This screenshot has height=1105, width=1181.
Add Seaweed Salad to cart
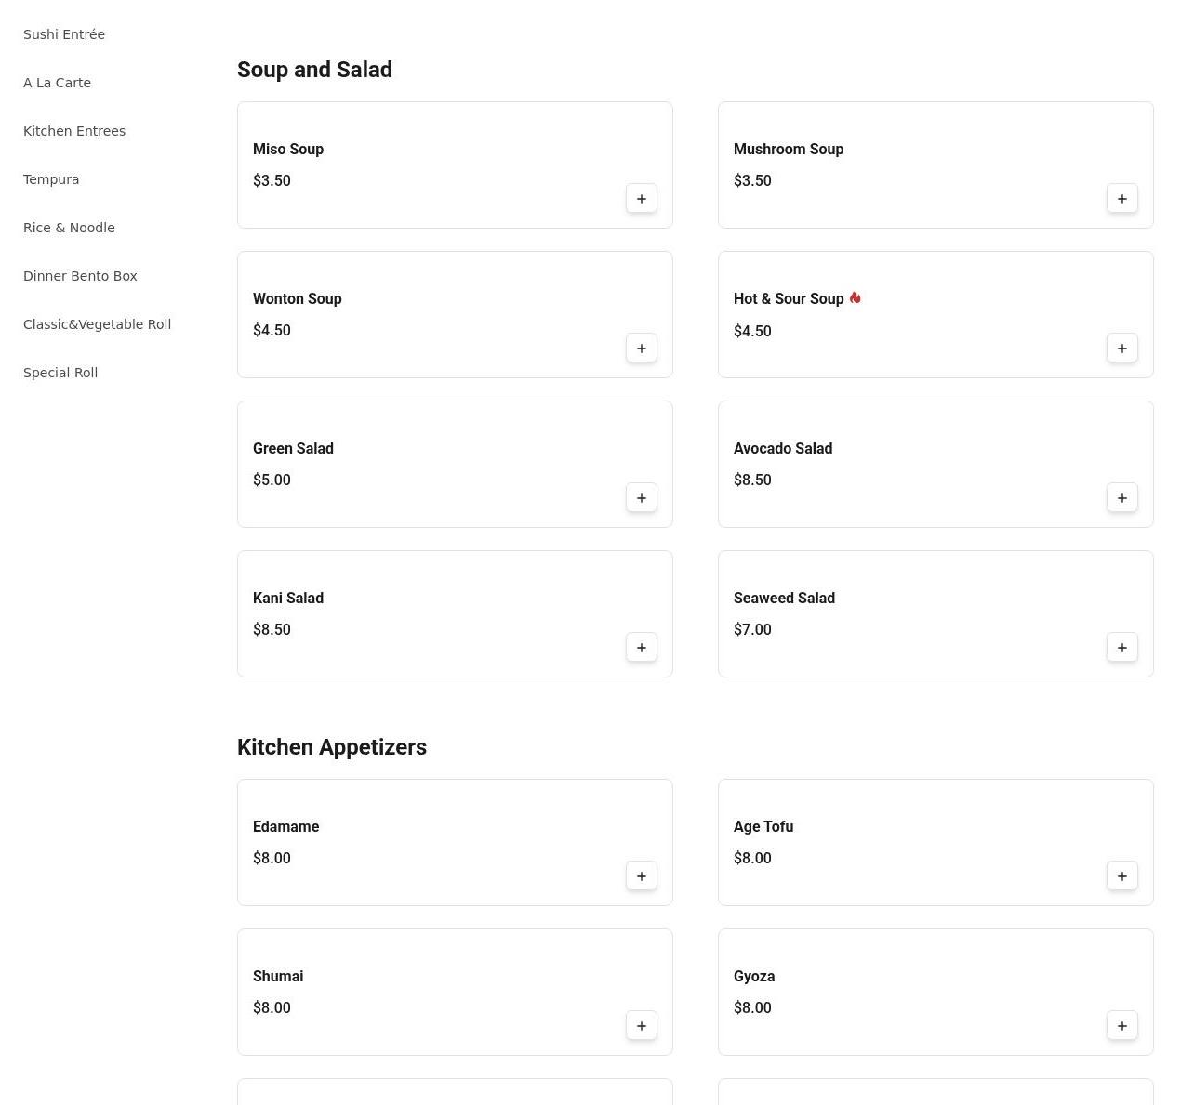point(1121,648)
